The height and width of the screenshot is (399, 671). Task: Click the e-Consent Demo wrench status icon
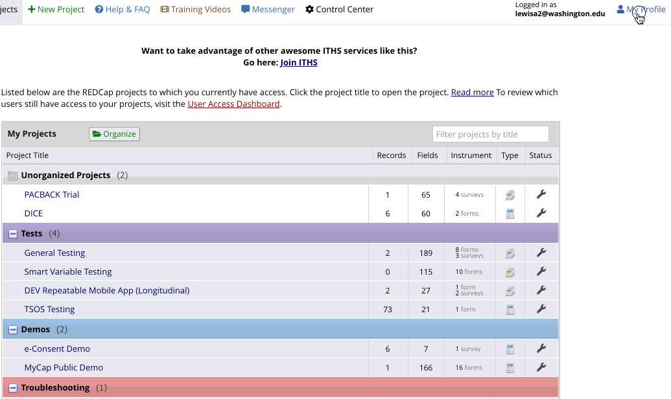(541, 348)
